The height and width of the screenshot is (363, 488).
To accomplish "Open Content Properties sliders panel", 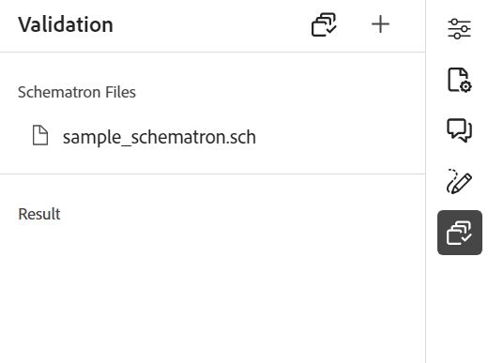I will (x=459, y=29).
